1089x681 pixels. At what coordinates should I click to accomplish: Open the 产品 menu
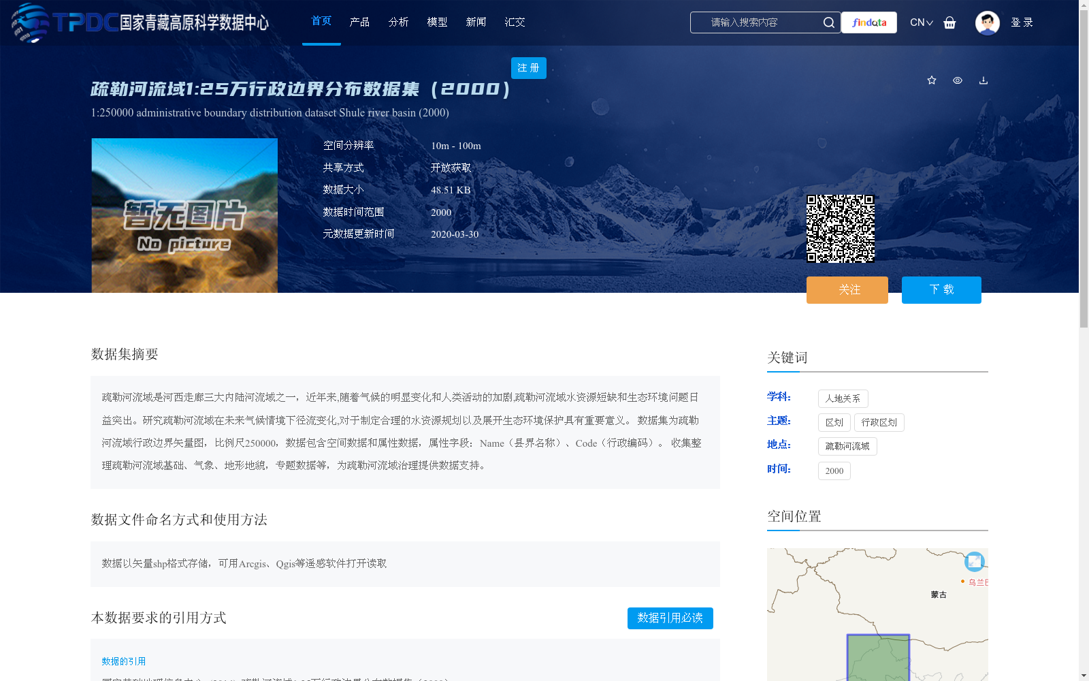pyautogui.click(x=359, y=22)
